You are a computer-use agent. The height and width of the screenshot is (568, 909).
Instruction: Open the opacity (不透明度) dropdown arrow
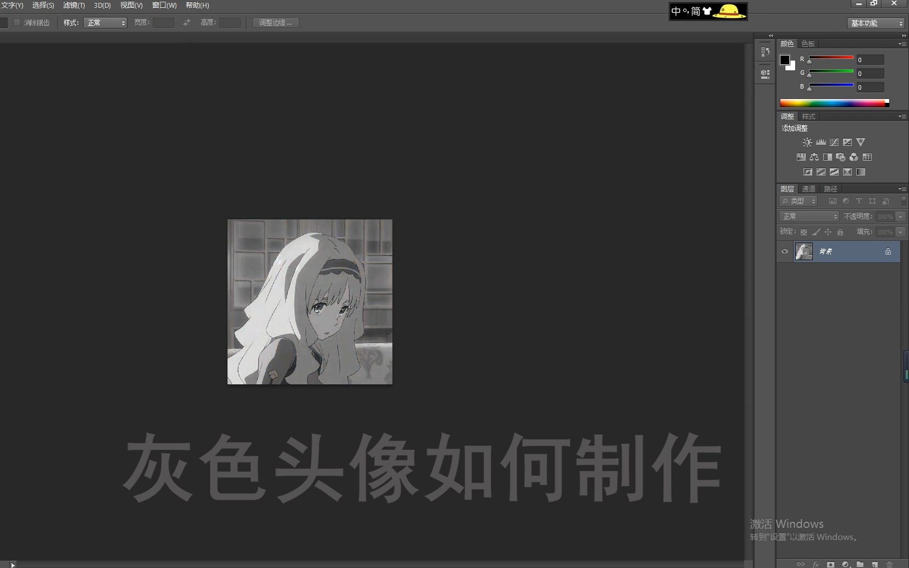pyautogui.click(x=900, y=217)
